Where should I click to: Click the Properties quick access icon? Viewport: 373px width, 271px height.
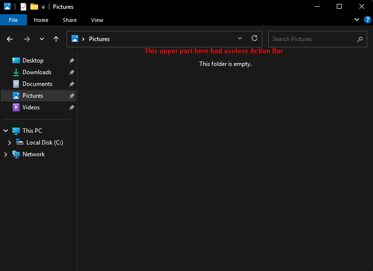23,7
